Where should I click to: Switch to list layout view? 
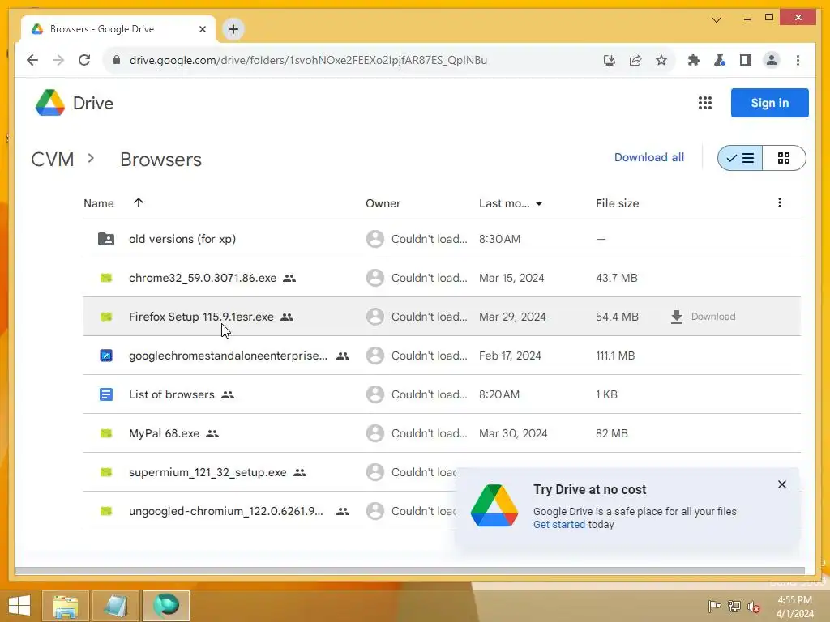(x=740, y=158)
